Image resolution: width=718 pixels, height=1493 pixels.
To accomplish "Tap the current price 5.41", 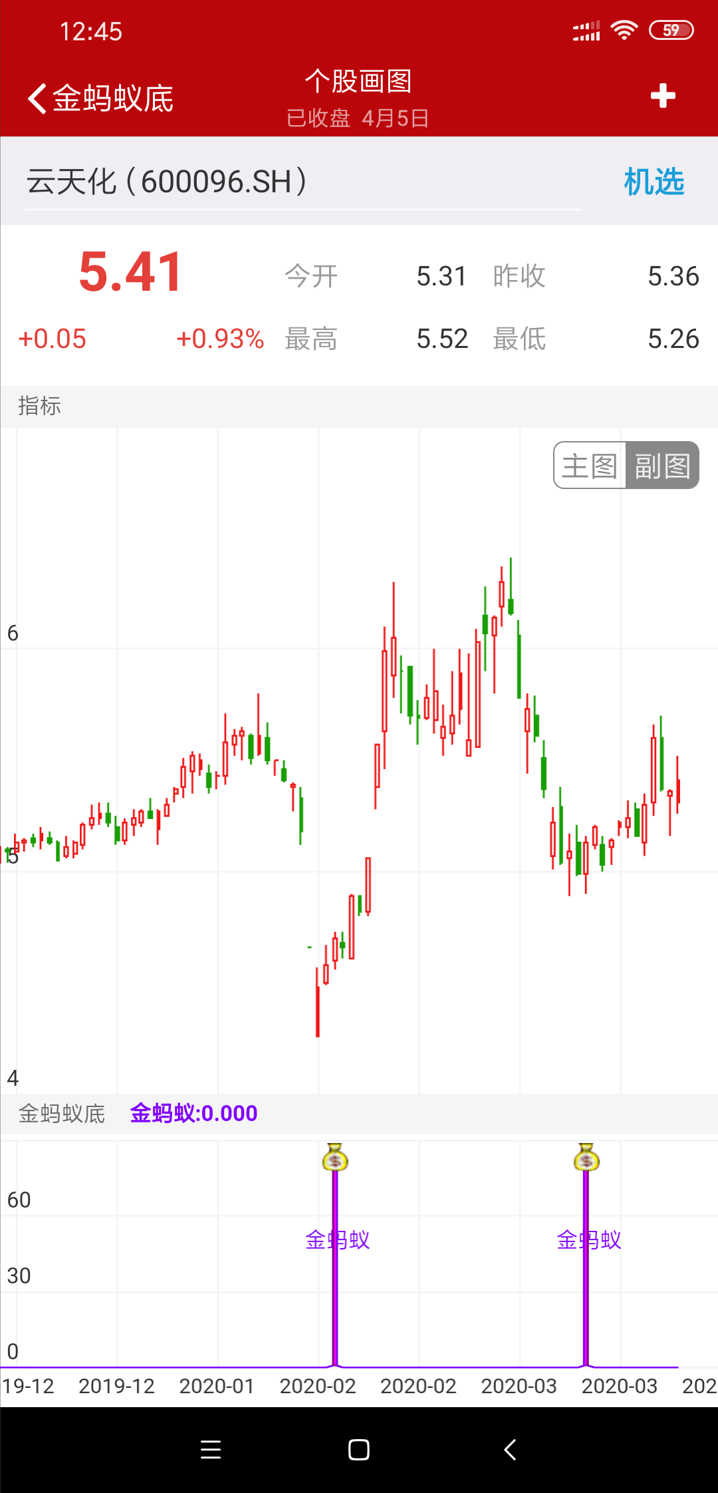I will tap(131, 272).
